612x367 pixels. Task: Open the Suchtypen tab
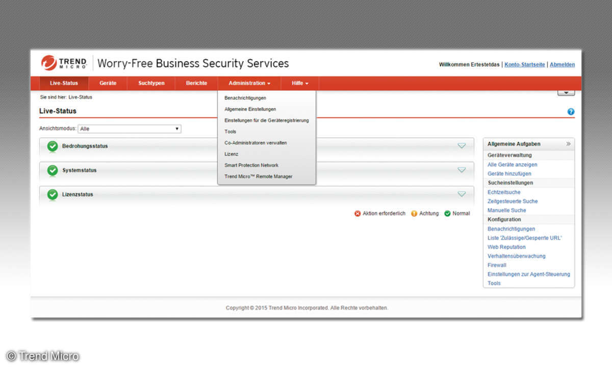click(151, 83)
